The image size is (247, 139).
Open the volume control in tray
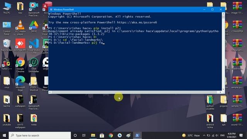(x=217, y=136)
